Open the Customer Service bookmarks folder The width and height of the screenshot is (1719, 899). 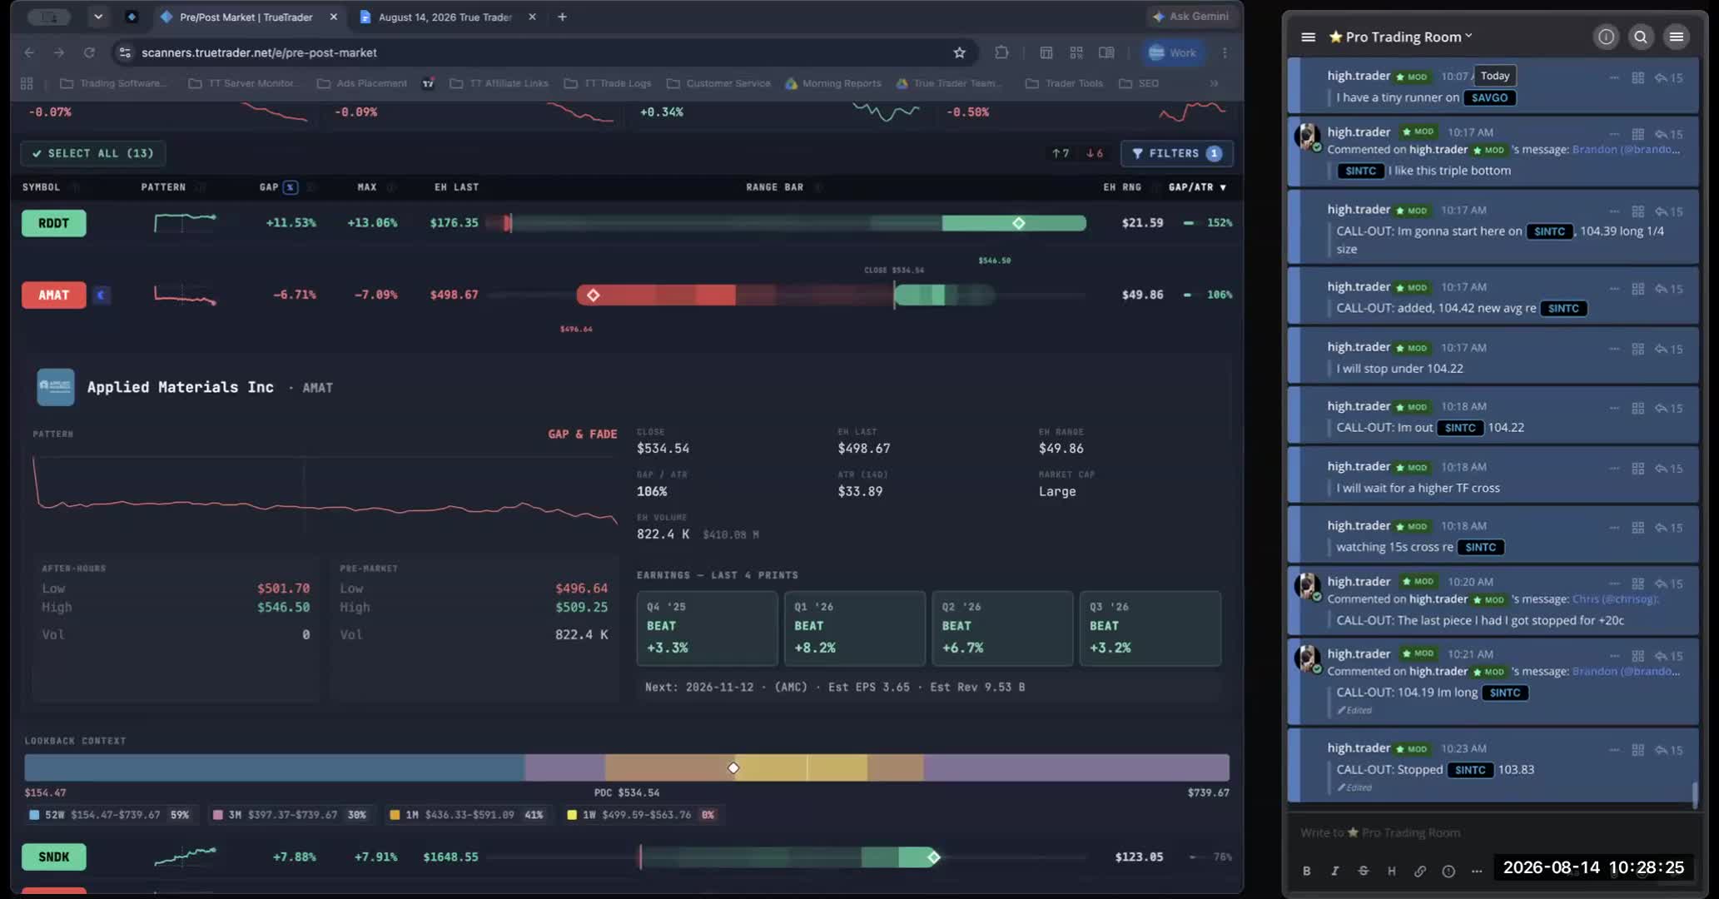719,83
